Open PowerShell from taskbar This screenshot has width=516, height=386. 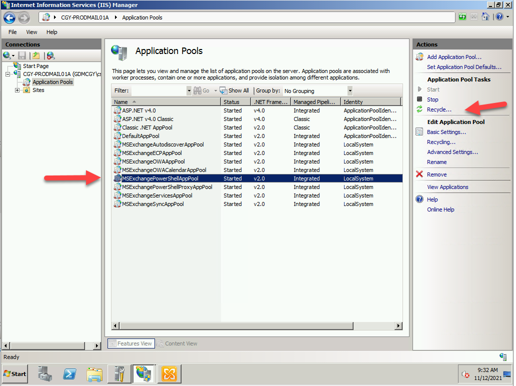69,374
